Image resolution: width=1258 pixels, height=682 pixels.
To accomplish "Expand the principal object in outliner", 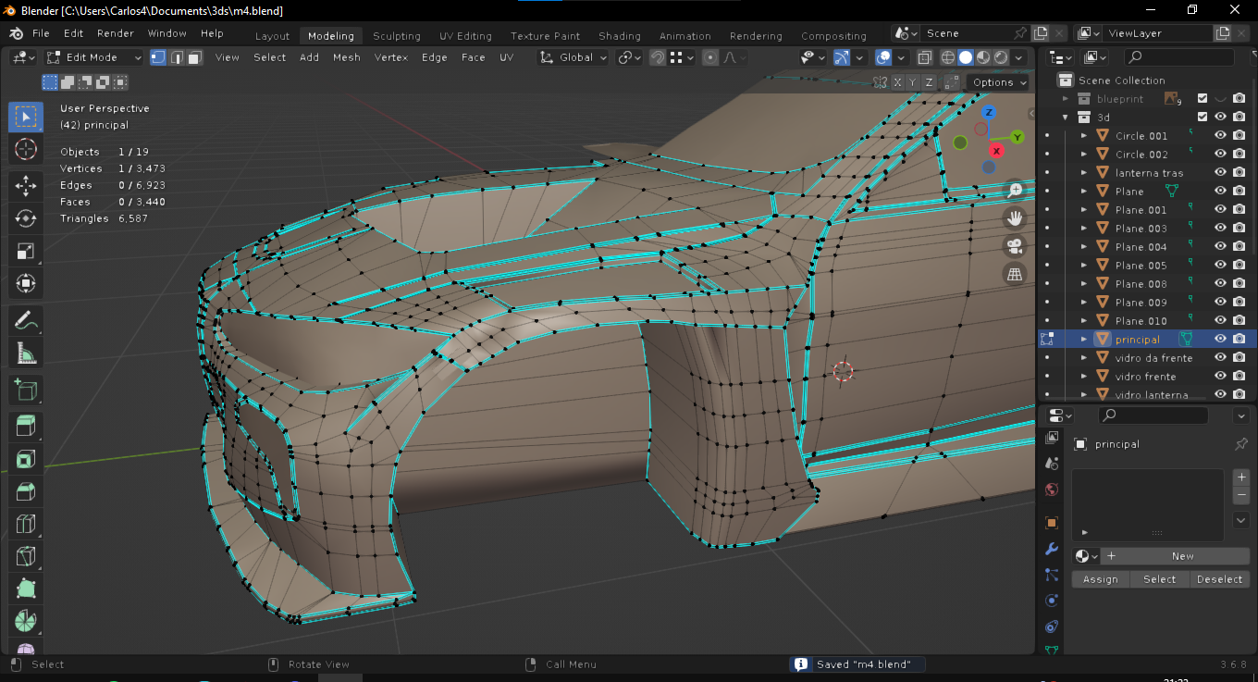I will (x=1084, y=340).
